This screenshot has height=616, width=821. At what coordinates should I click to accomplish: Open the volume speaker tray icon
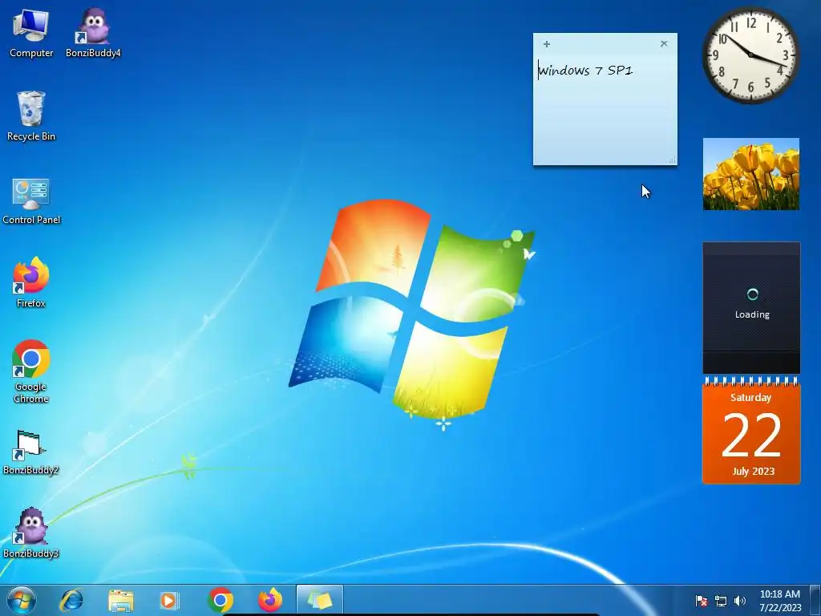point(740,601)
